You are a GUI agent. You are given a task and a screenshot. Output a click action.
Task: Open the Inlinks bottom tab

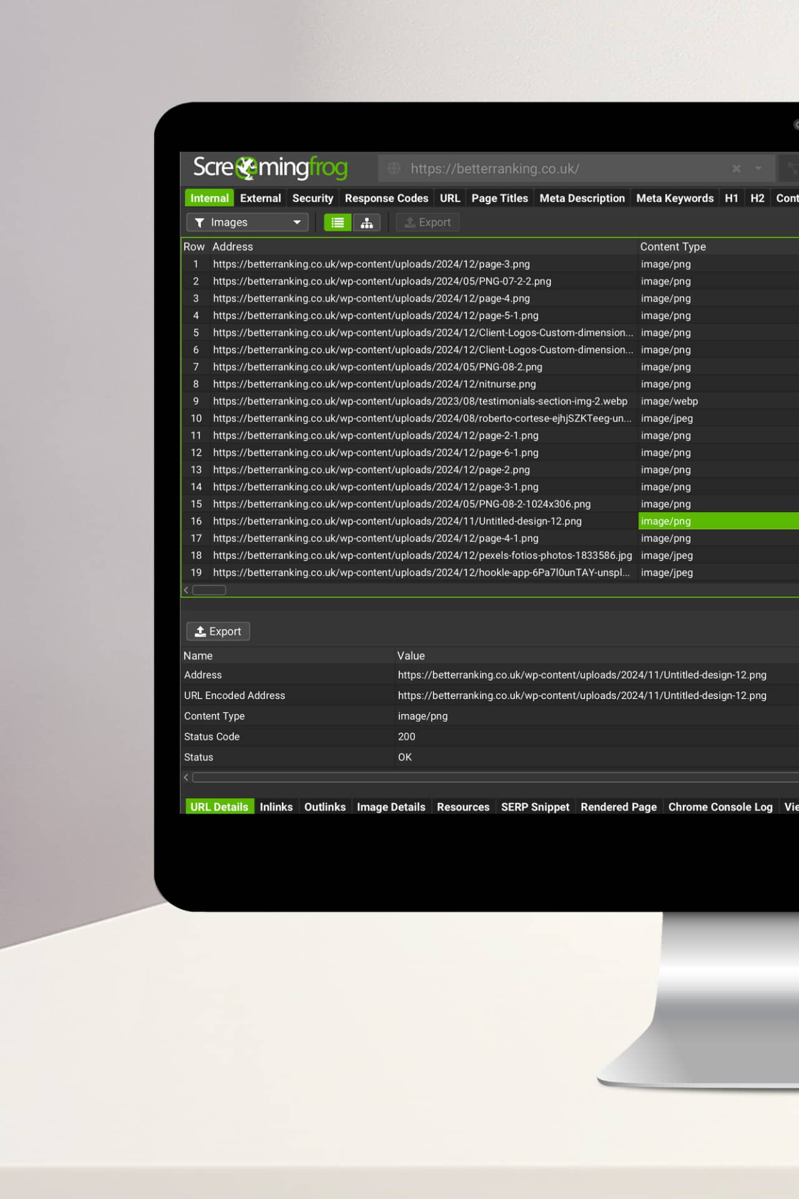(276, 807)
